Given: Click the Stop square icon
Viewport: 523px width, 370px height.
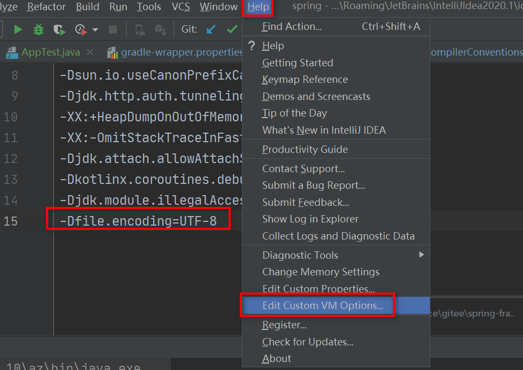Looking at the screenshot, I should point(113,29).
